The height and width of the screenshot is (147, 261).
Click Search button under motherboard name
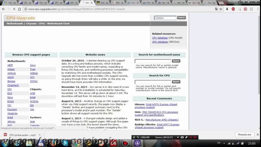(x=176, y=61)
